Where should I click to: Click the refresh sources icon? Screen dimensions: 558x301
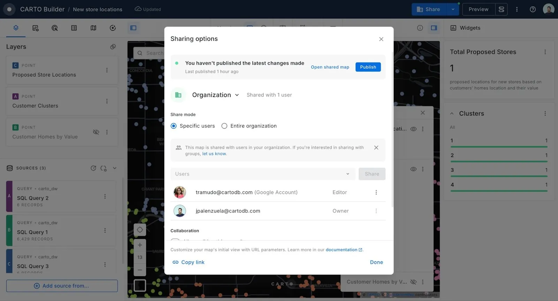(93, 168)
